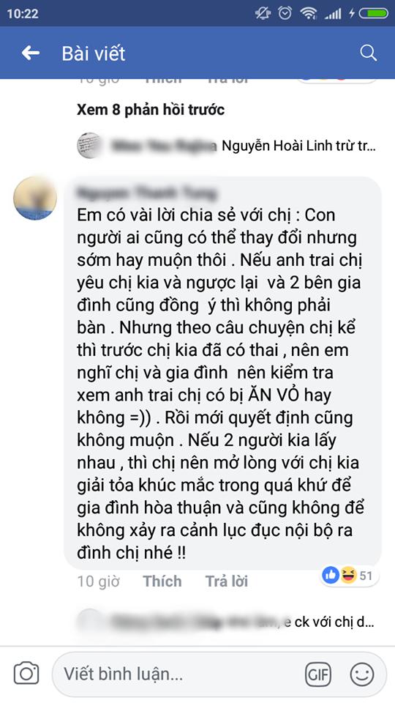Tap "Thích" under the comment

(x=162, y=581)
